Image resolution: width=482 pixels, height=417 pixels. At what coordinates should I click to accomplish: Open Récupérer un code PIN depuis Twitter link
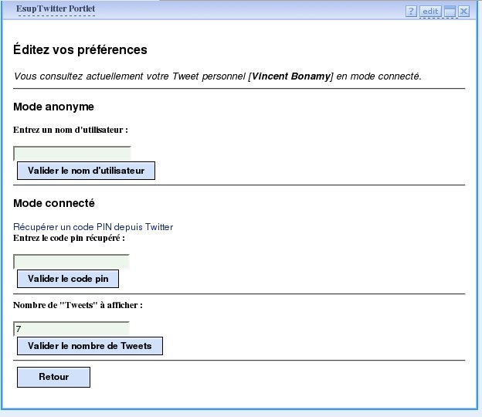(x=93, y=227)
